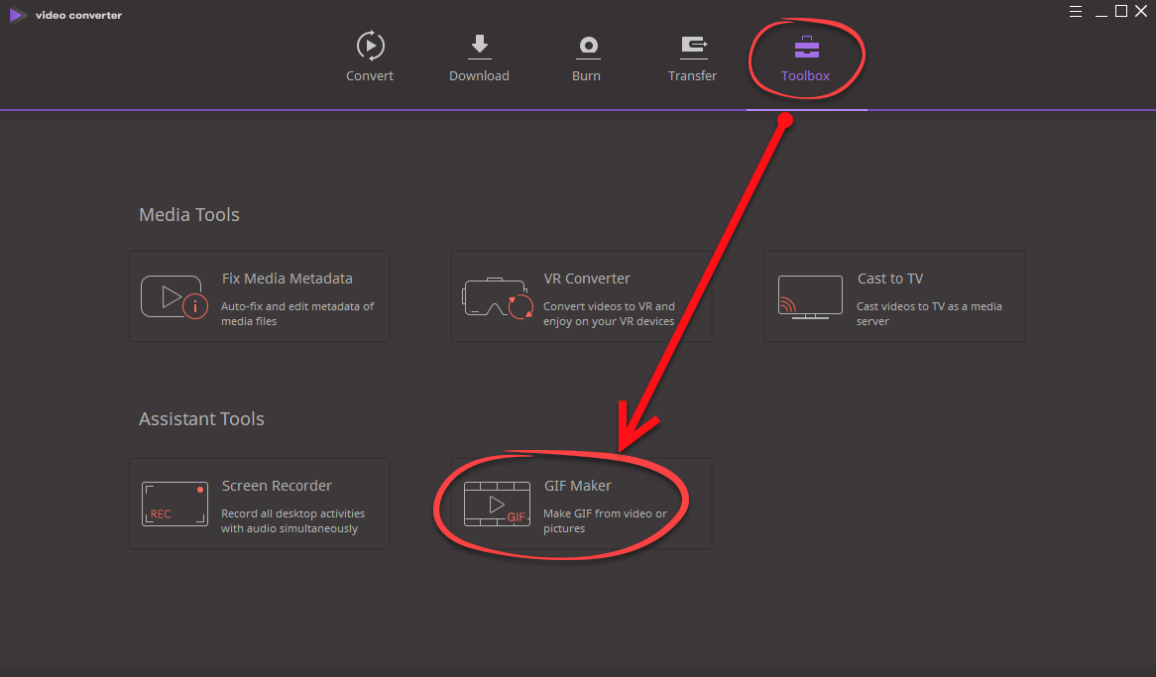1156x677 pixels.
Task: Switch to the Download tab label
Action: pyautogui.click(x=479, y=76)
